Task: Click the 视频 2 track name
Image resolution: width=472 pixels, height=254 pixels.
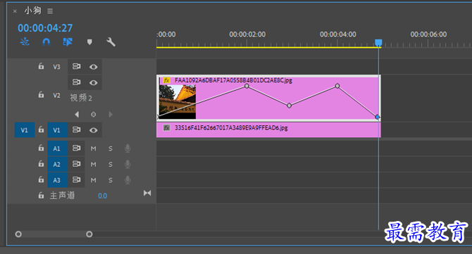Action: click(81, 98)
